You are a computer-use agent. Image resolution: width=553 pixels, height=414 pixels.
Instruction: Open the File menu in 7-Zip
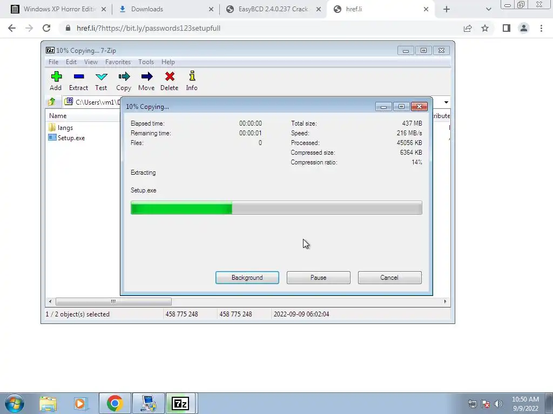[53, 62]
